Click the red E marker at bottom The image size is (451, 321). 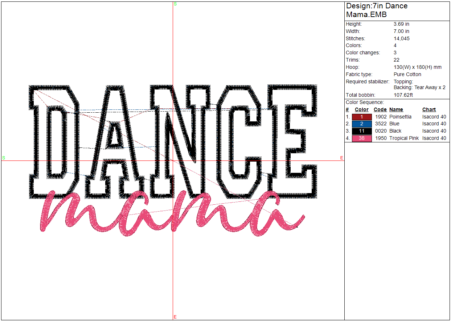click(x=175, y=317)
